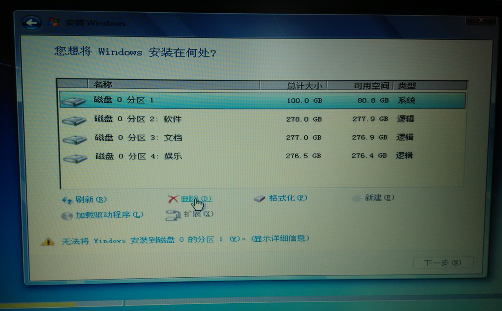This screenshot has width=502, height=311.
Task: Refresh the list via 刷新(R)
Action: [x=91, y=200]
